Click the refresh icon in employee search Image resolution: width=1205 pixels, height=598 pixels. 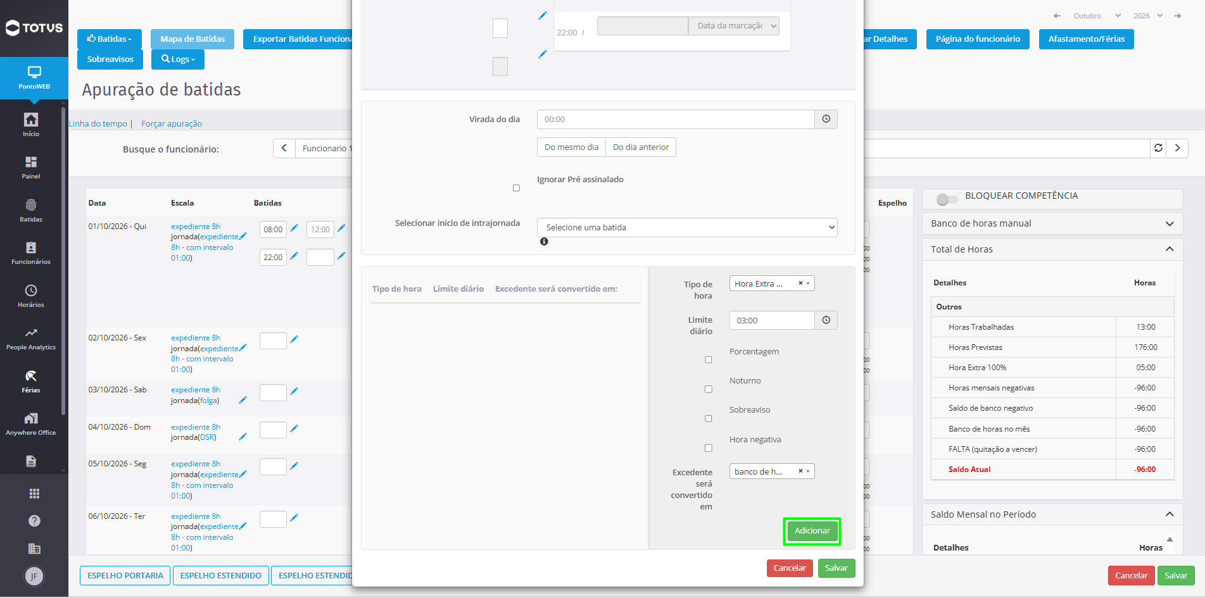[x=1158, y=148]
